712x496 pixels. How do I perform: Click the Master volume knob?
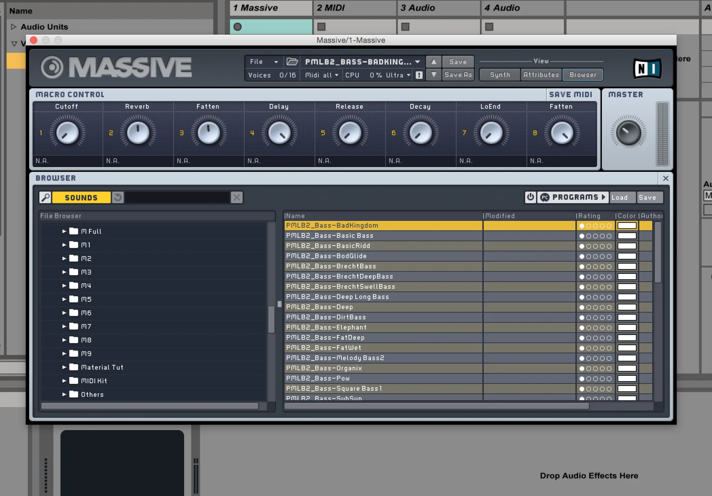[x=628, y=133]
